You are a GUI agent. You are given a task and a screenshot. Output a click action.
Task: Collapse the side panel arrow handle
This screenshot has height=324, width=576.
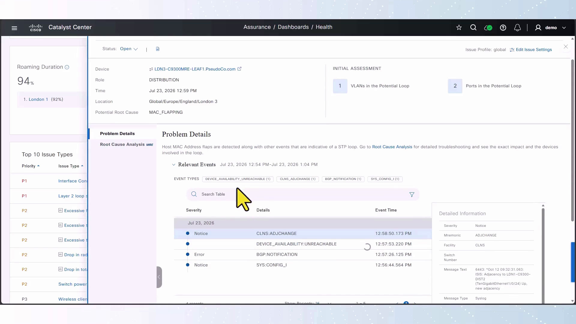pyautogui.click(x=159, y=277)
